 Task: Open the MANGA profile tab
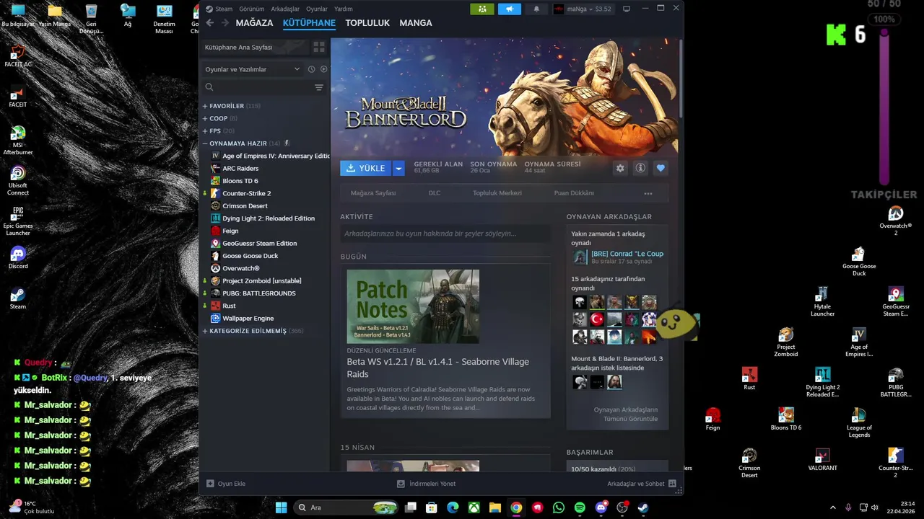[x=416, y=23]
